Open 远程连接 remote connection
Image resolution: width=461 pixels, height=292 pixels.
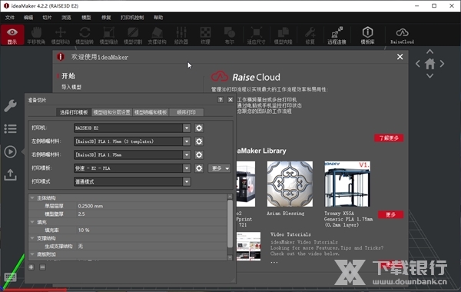pyautogui.click(x=337, y=35)
